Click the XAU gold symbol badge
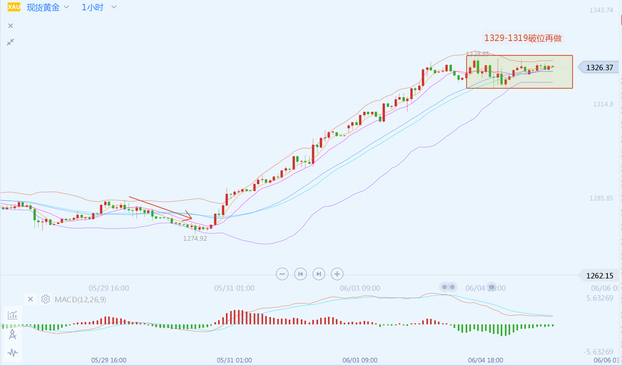The image size is (622, 366). tap(14, 7)
